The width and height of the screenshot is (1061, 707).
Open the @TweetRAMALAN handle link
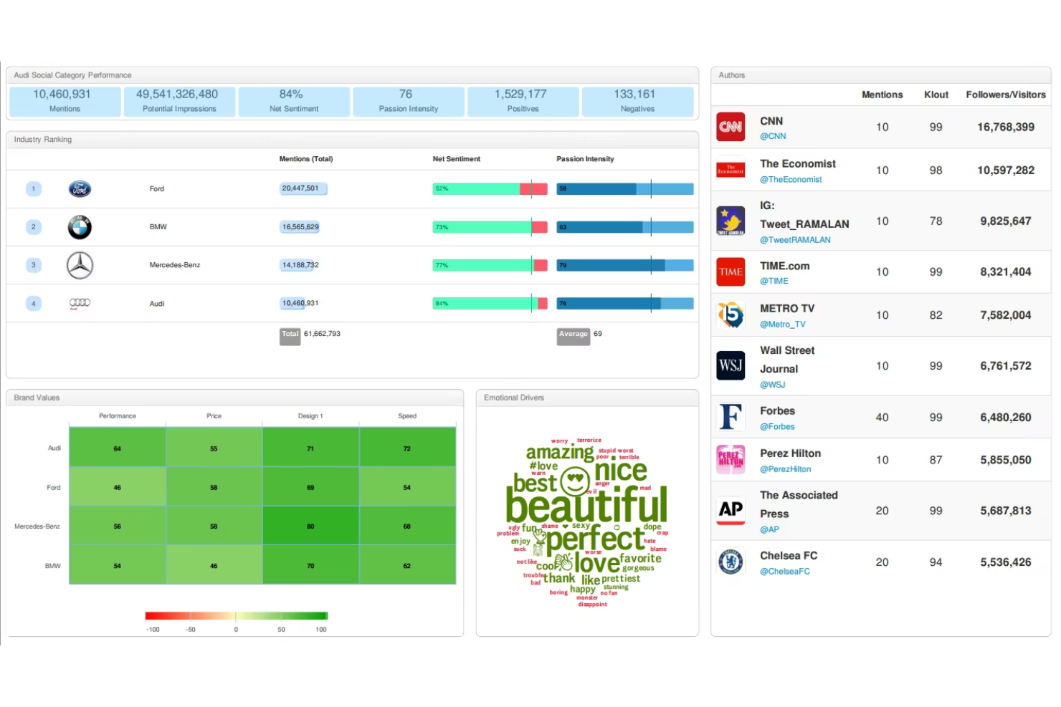795,240
